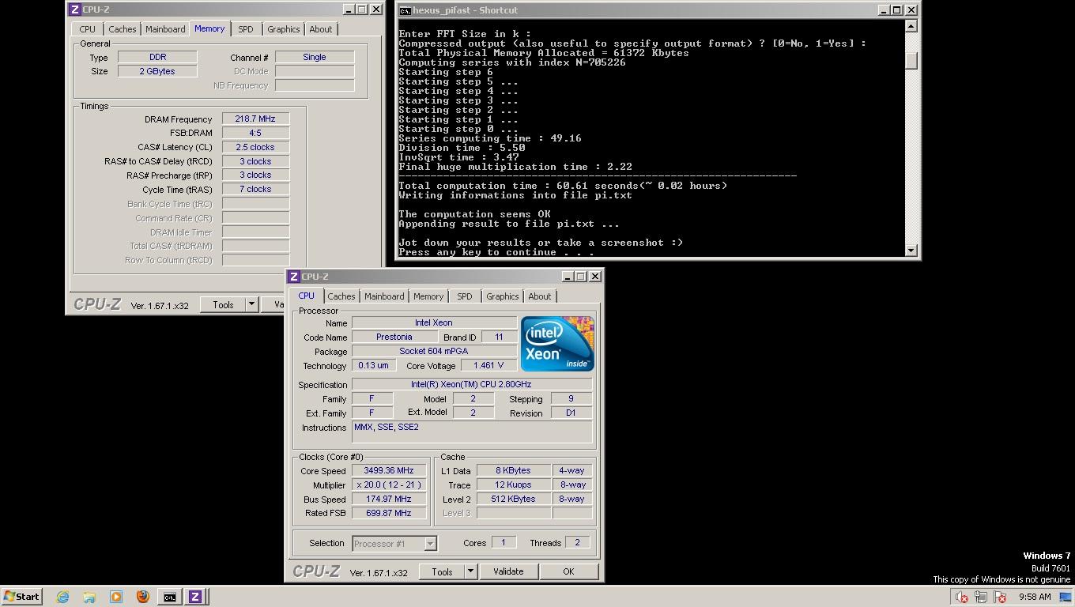The height and width of the screenshot is (607, 1075).
Task: Click Cycle Time value 7 clocks
Action: 255,189
